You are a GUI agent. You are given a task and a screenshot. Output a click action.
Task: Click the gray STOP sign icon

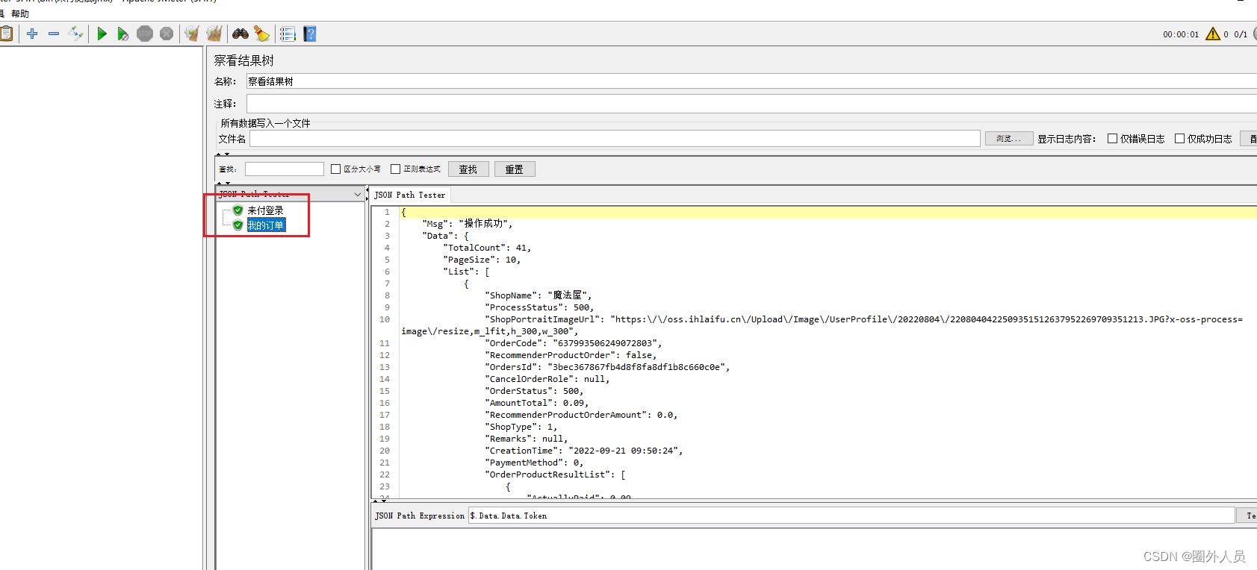(145, 34)
